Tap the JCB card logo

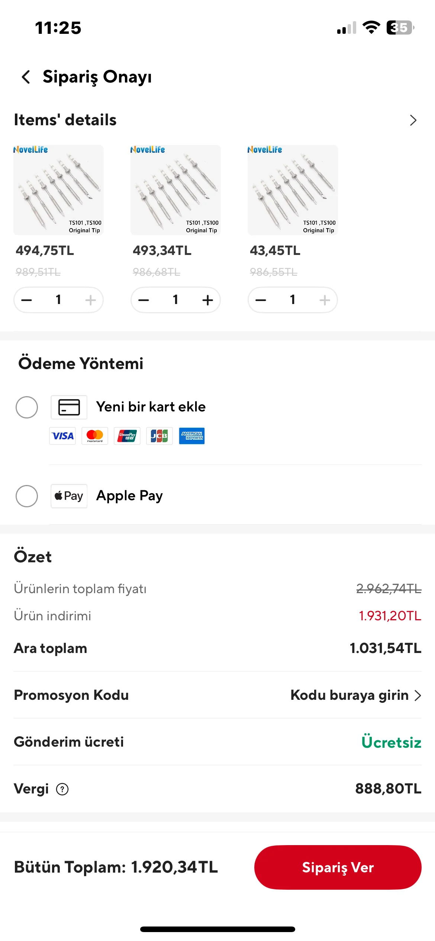[159, 436]
